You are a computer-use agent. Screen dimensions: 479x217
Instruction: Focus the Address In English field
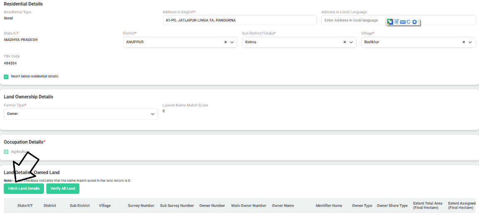[x=239, y=20]
